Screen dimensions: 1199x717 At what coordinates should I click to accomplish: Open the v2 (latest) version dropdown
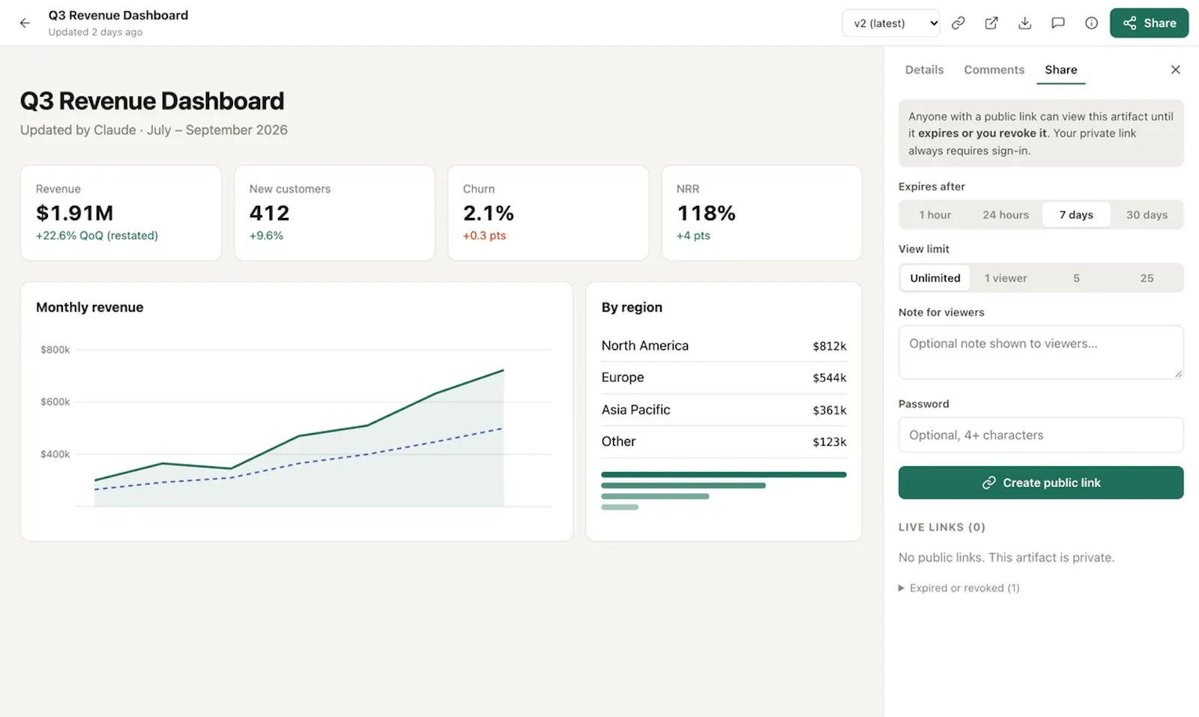point(891,23)
